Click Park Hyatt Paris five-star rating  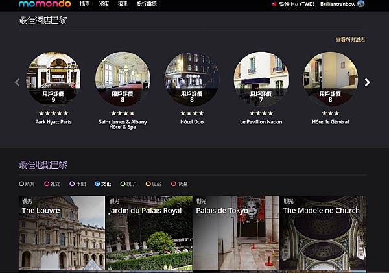[x=53, y=113]
